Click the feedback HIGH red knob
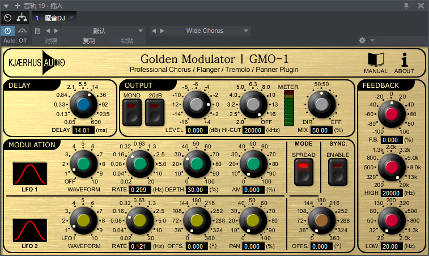 [391, 168]
